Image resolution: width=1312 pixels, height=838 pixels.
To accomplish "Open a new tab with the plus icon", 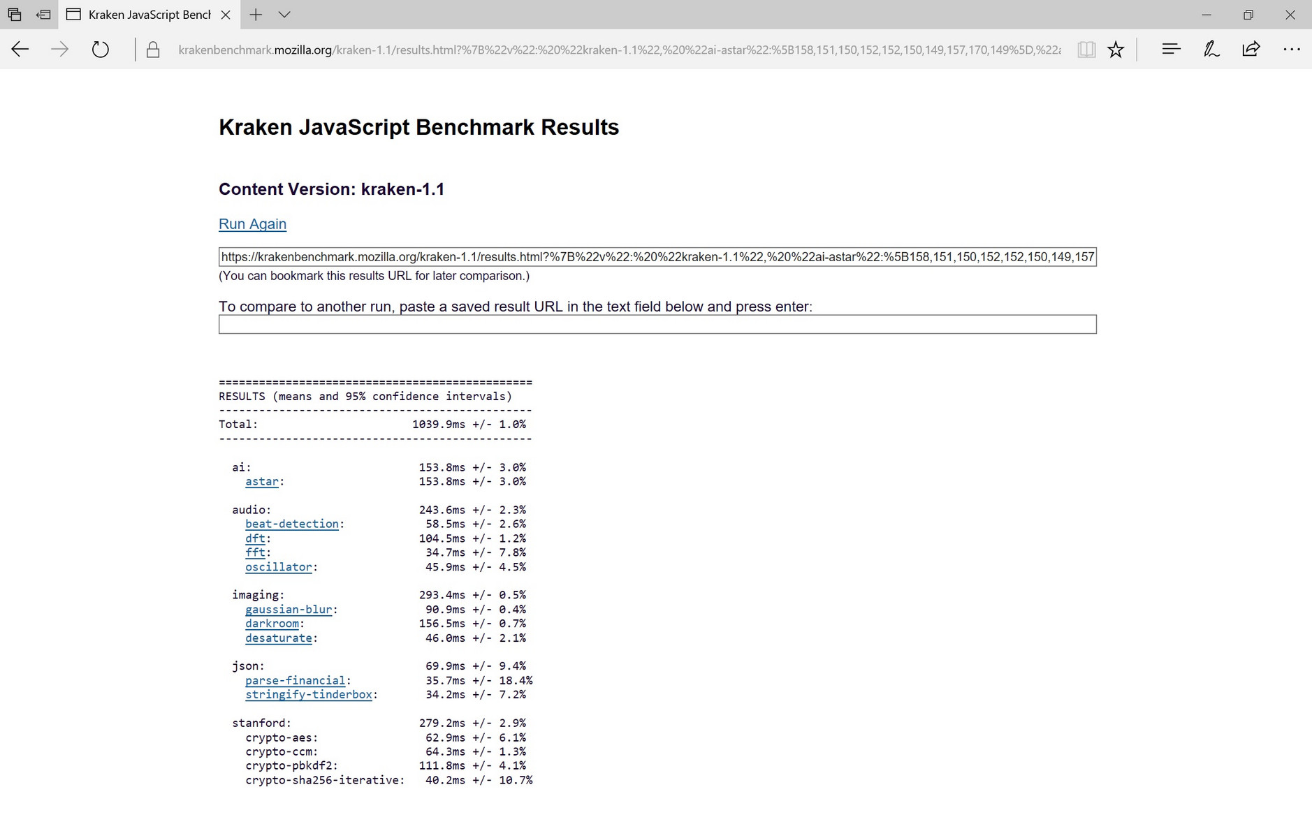I will coord(256,14).
